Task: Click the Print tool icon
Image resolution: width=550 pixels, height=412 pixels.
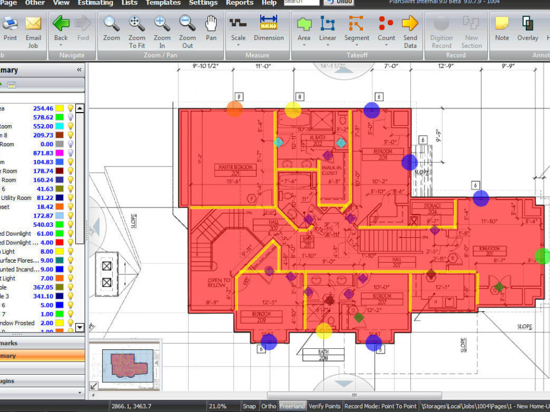Action: tap(10, 23)
